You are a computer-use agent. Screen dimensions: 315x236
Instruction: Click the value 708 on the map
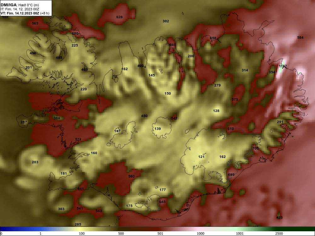pos(255,149)
